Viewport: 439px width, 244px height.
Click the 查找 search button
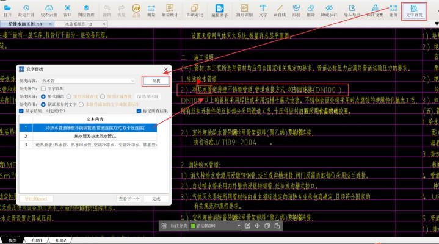pos(155,81)
